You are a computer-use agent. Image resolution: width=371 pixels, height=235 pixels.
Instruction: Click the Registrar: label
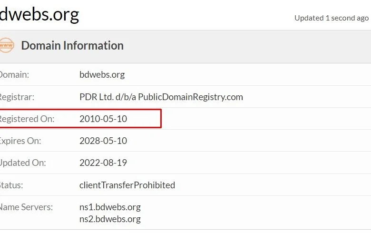point(17,97)
